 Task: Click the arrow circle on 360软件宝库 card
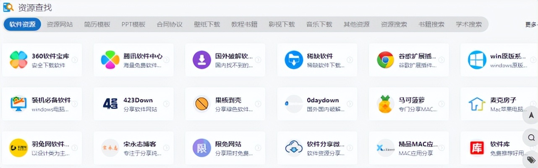(75, 60)
